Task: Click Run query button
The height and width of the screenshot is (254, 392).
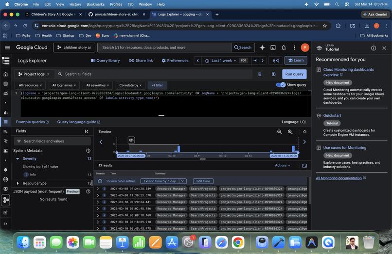Action: point(294,74)
